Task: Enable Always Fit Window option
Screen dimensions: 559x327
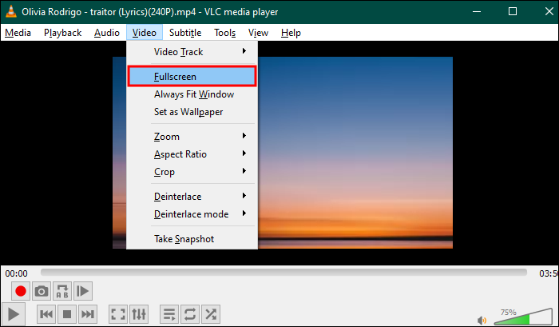Action: pyautogui.click(x=192, y=94)
